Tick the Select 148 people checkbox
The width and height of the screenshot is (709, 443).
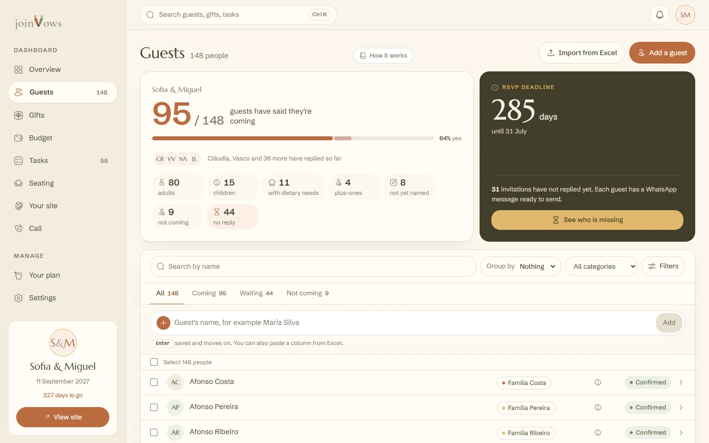[154, 362]
